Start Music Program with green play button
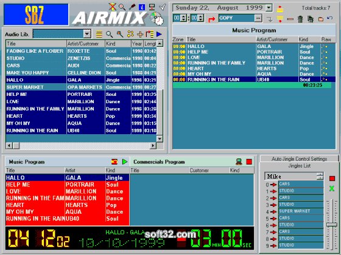The height and width of the screenshot is (255, 341). point(125,161)
